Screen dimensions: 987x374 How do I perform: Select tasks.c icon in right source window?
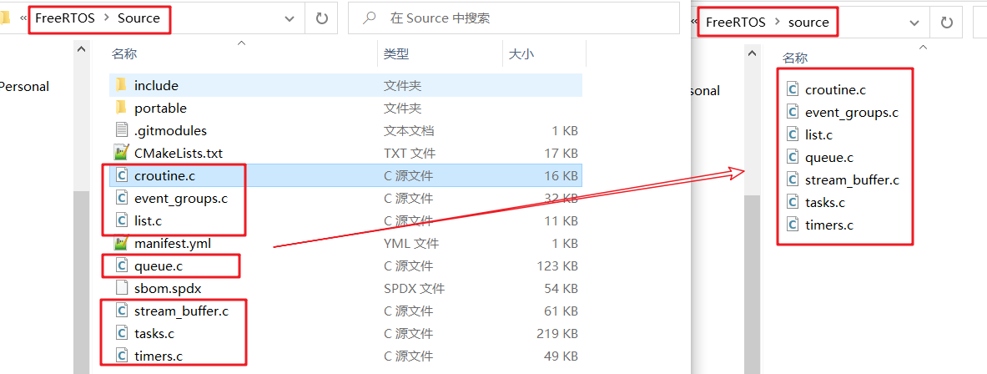pos(793,202)
